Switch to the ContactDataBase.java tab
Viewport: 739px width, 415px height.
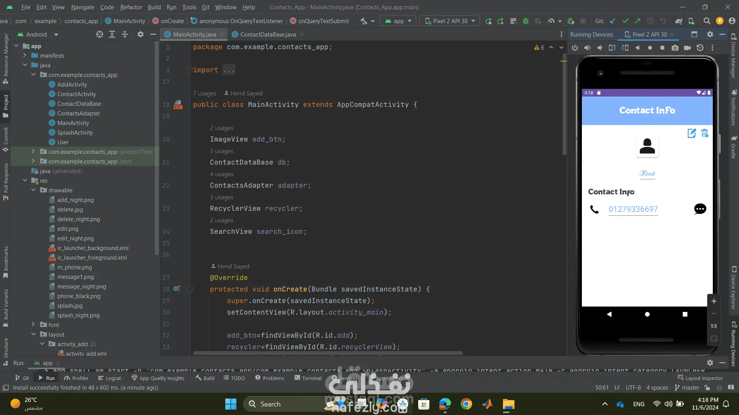point(268,35)
